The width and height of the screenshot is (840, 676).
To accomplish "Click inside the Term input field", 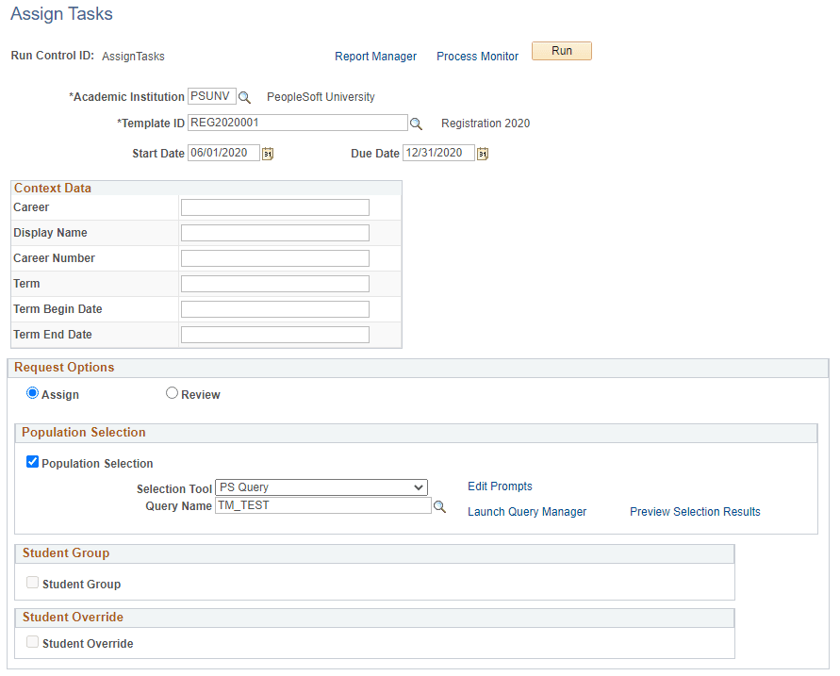I will 274,283.
